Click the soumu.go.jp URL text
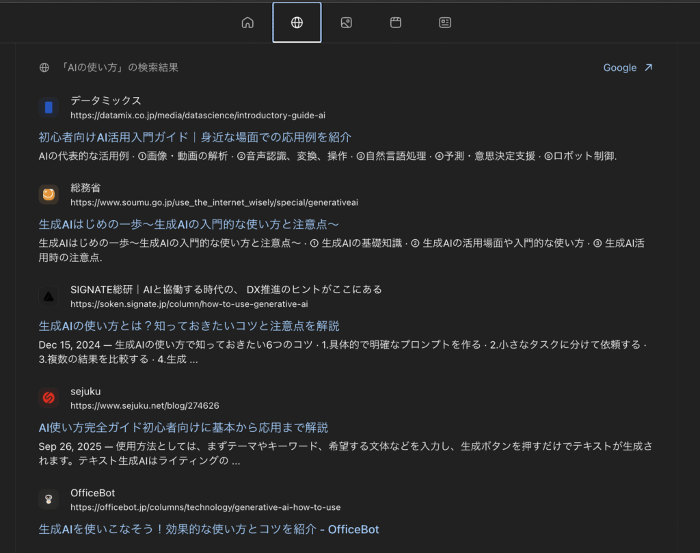 tap(214, 202)
